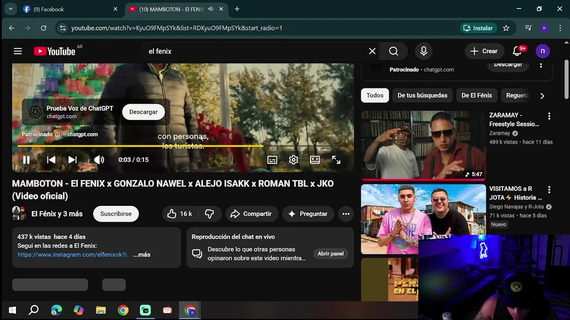Show more filter chips with right arrow

(542, 96)
